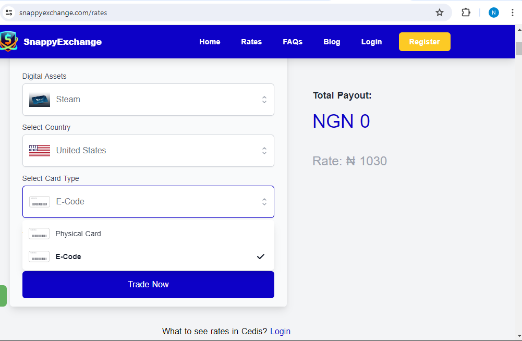Toggle the Digital Assets dropdown arrows
This screenshot has width=522, height=341.
tap(264, 100)
